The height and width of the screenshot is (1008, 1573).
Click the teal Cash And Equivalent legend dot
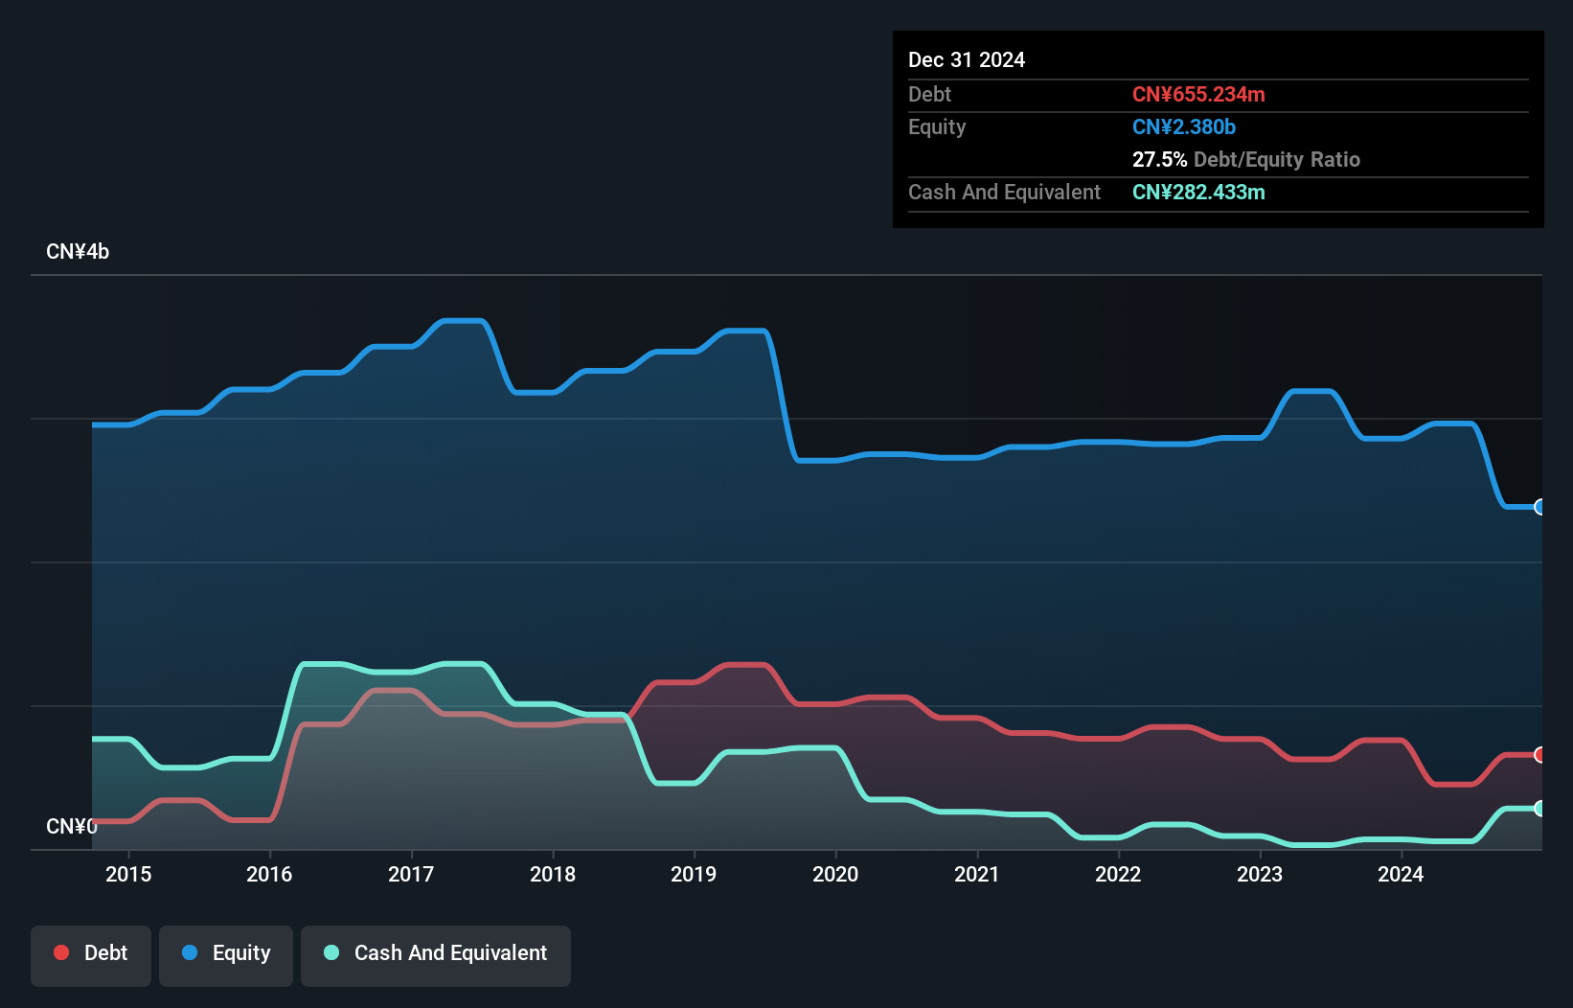tap(331, 952)
